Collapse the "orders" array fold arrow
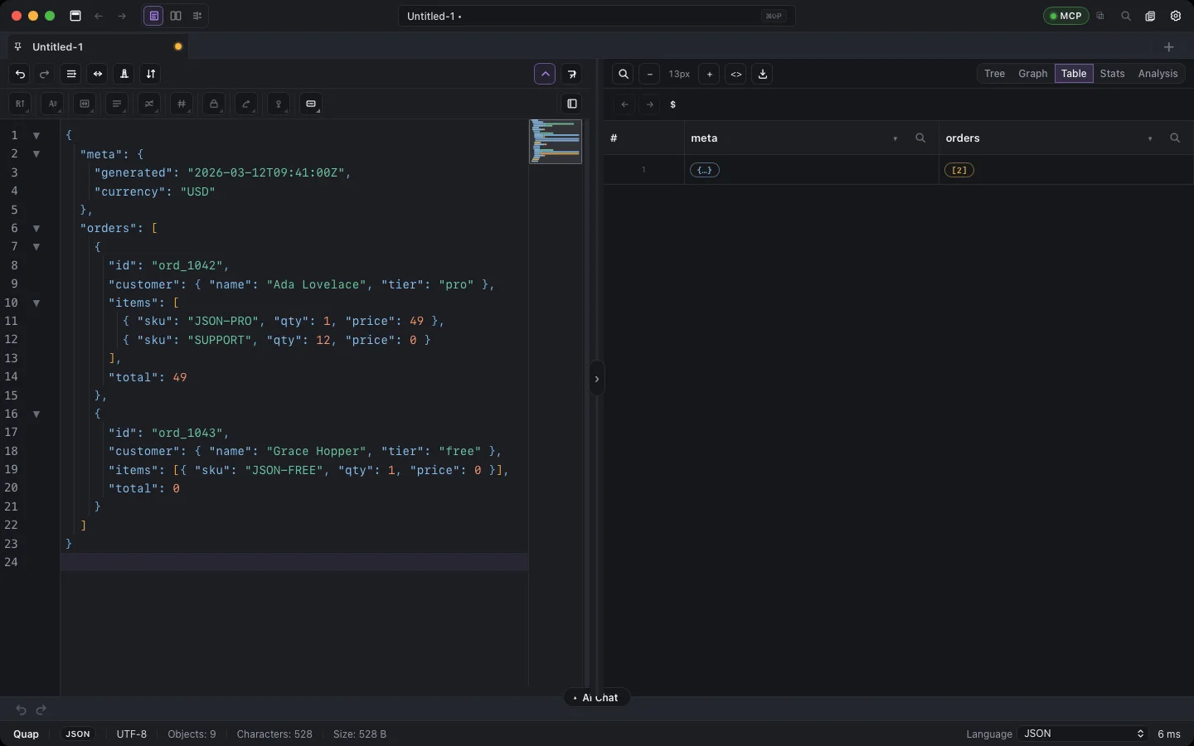Screen dimensions: 1194x746 (36, 228)
